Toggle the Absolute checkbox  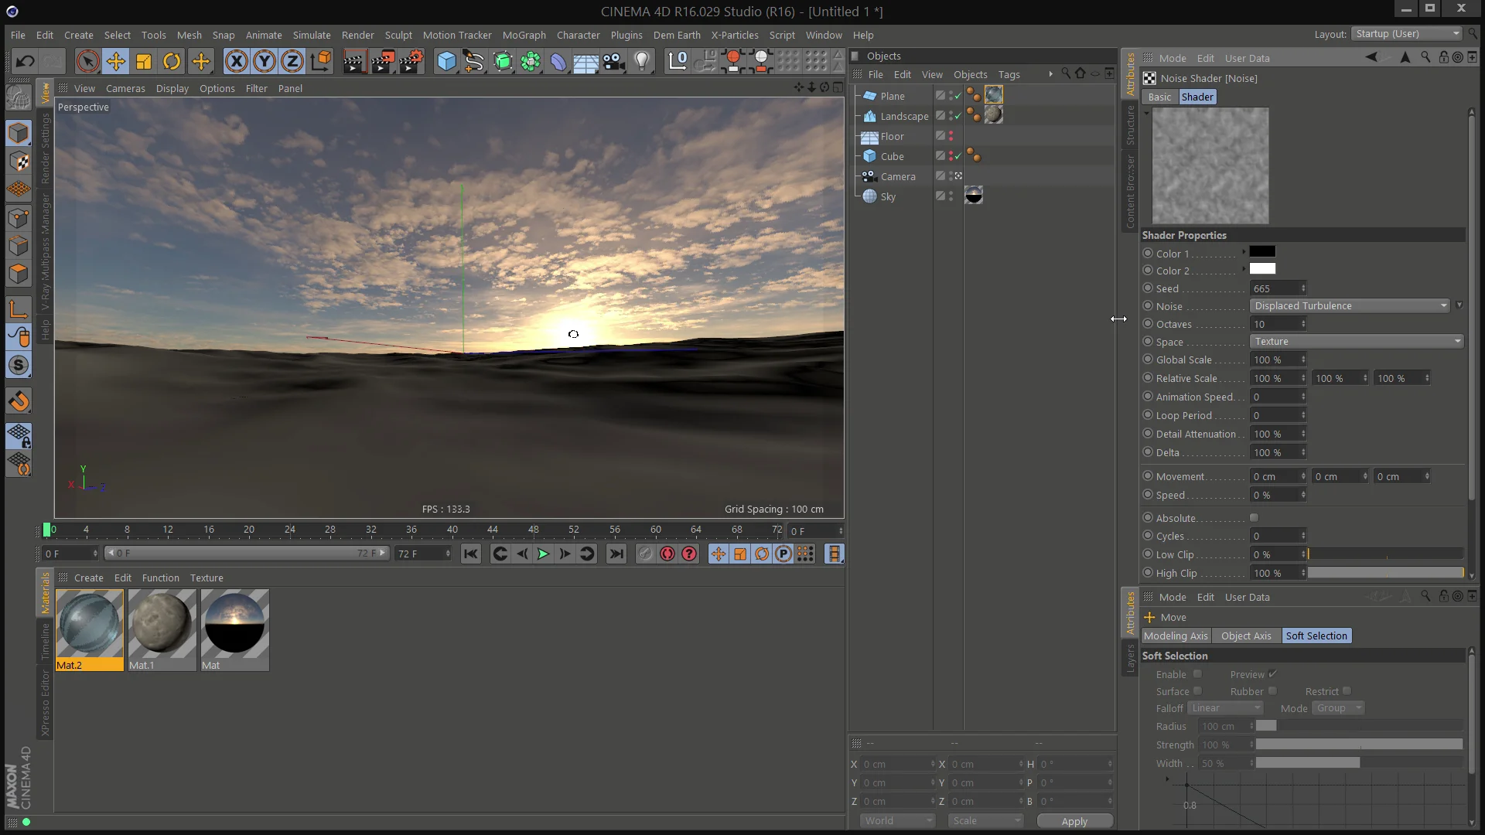tap(1254, 518)
